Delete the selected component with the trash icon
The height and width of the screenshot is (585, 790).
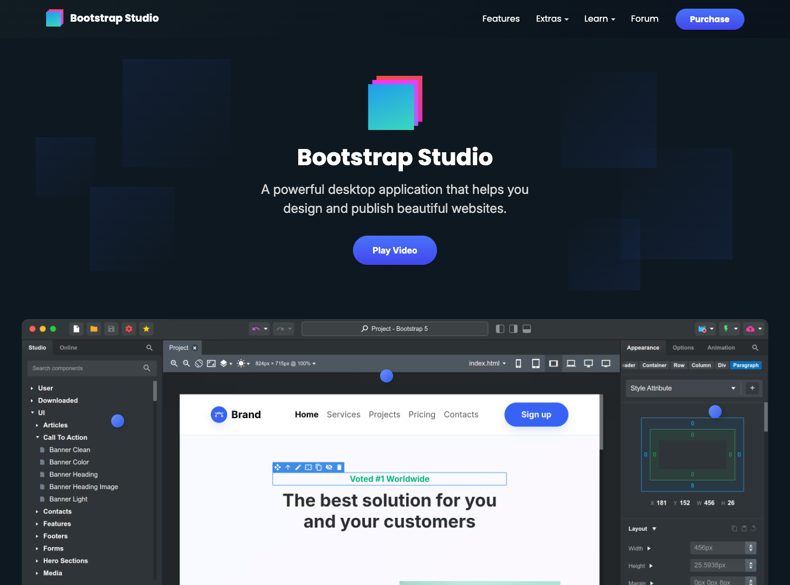point(339,467)
